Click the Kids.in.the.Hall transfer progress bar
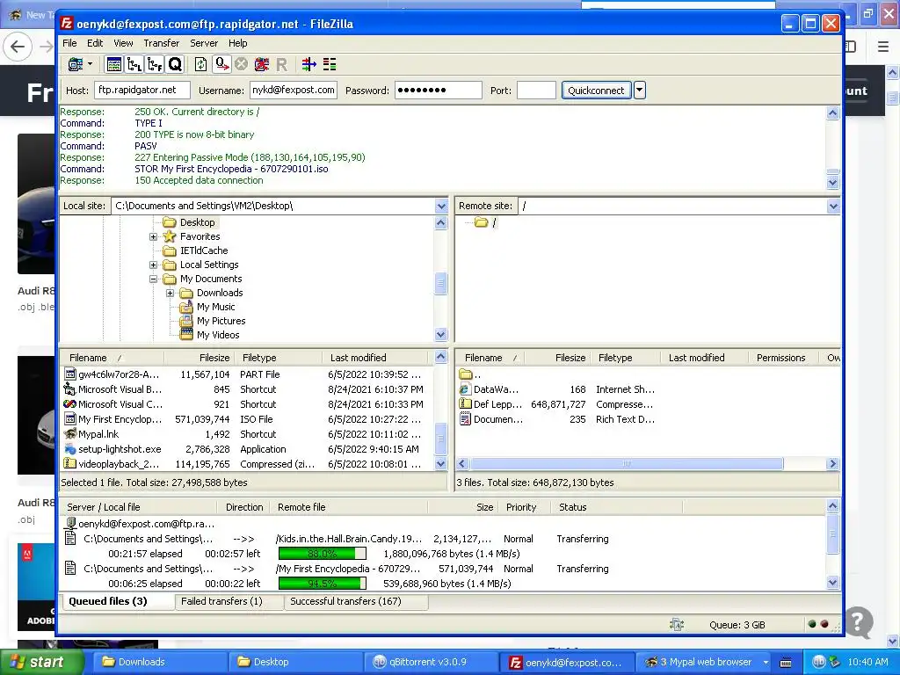The height and width of the screenshot is (675, 900). coord(322,554)
